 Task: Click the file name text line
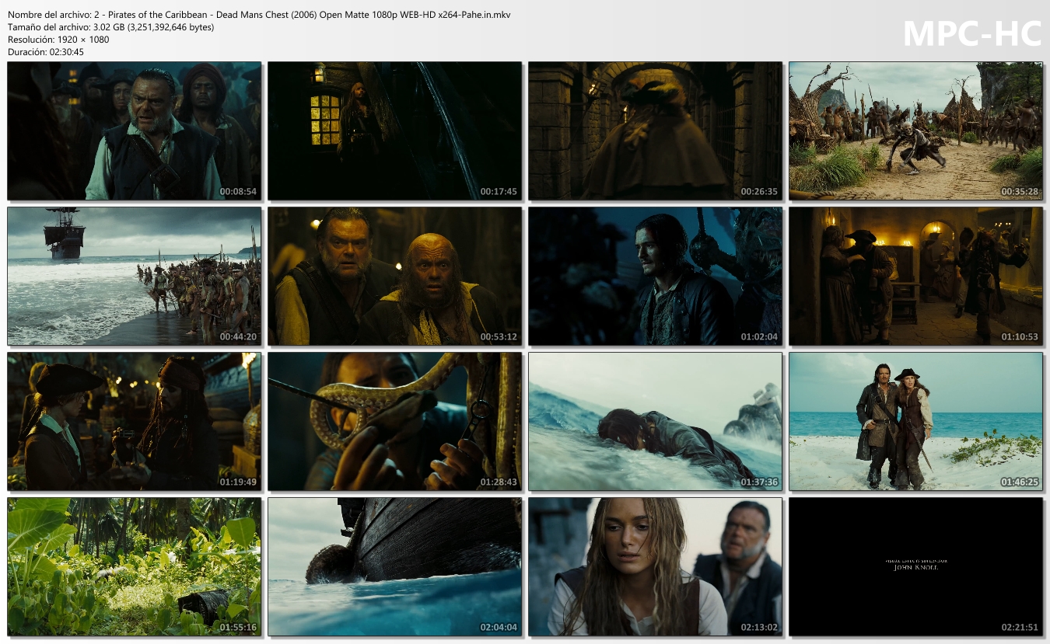(x=259, y=15)
